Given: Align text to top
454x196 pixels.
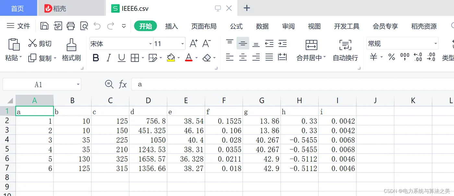Looking at the screenshot, I should coord(230,43).
